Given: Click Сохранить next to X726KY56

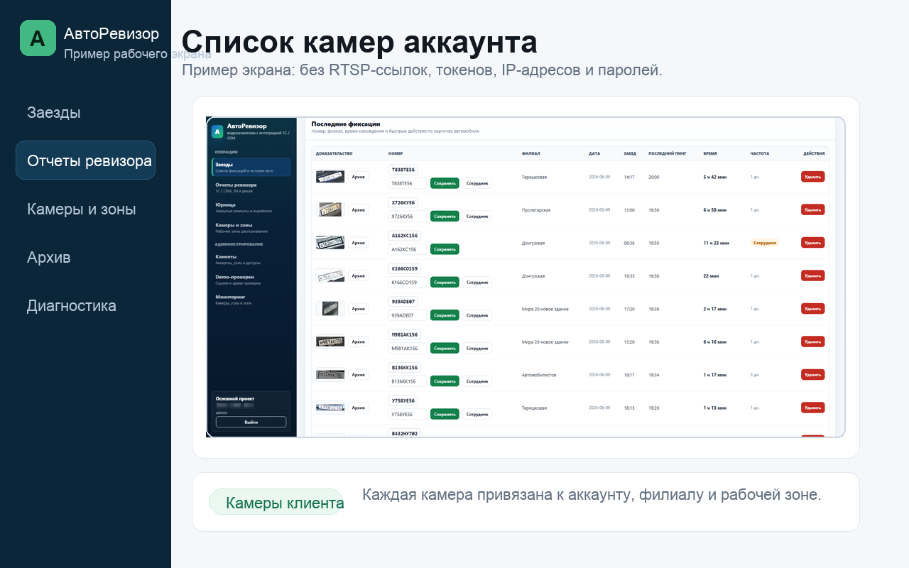Looking at the screenshot, I should (445, 216).
